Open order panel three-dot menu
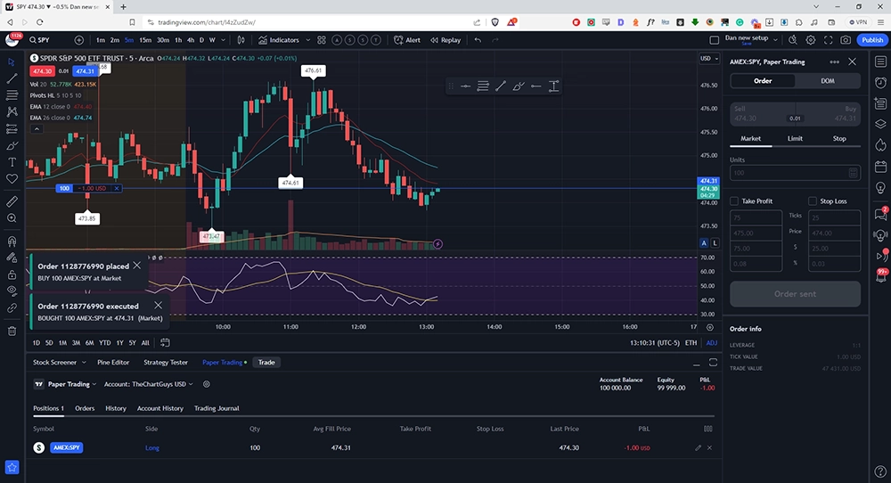The image size is (891, 483). point(834,62)
